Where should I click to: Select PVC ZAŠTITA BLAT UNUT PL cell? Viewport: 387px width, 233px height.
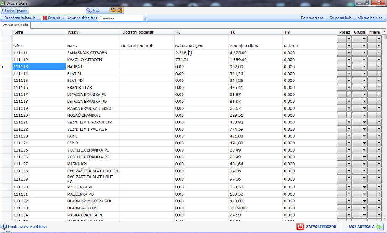pyautogui.click(x=93, y=171)
